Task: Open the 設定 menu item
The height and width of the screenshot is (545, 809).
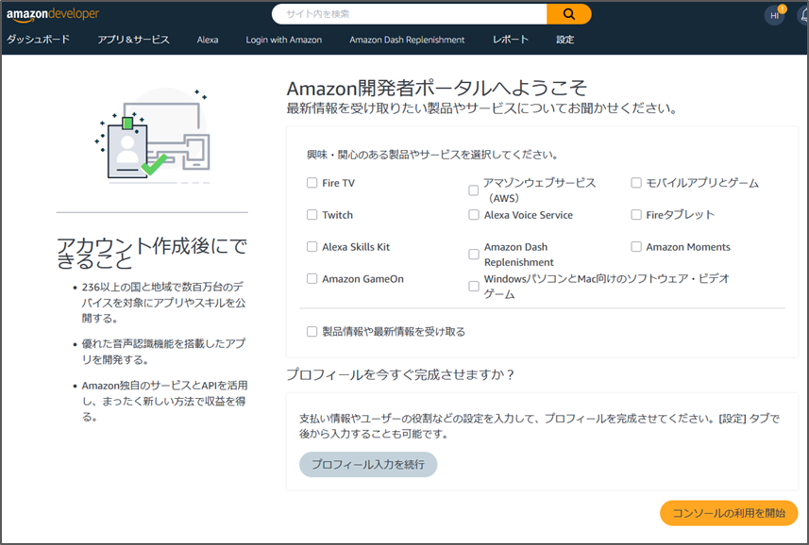Action: (x=565, y=40)
